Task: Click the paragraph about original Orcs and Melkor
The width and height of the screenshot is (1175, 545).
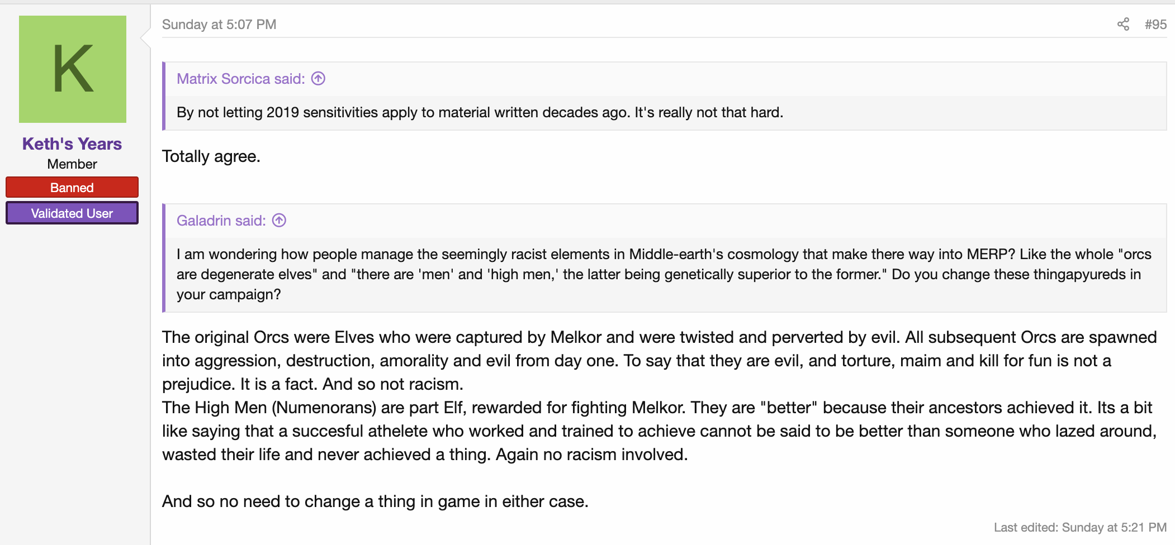Action: tap(660, 361)
